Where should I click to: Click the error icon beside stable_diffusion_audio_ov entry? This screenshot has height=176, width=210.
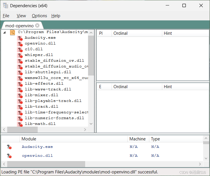pos(20,67)
